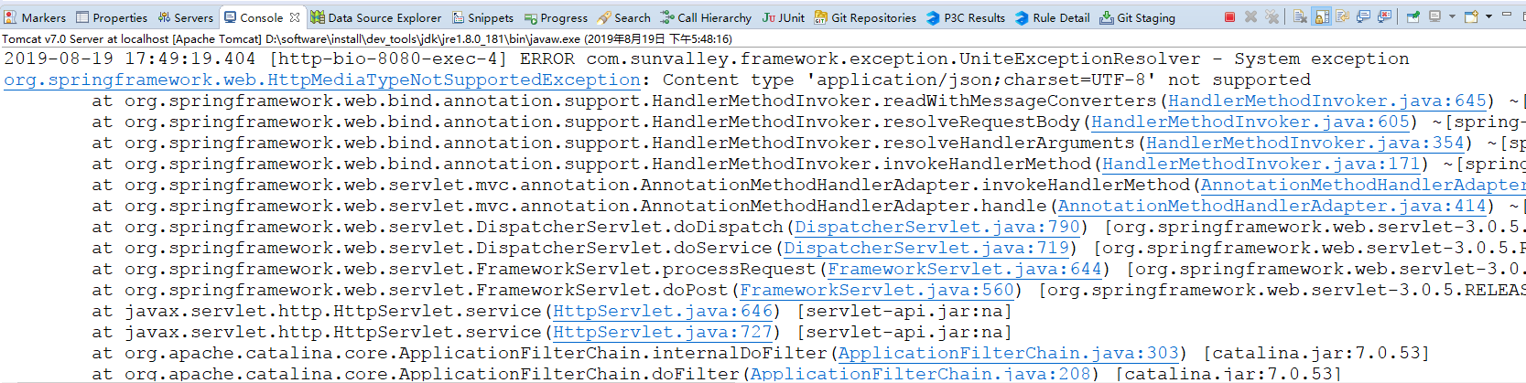The width and height of the screenshot is (1526, 383).
Task: Open FrameworkServlet.java:644 link
Action: 965,269
